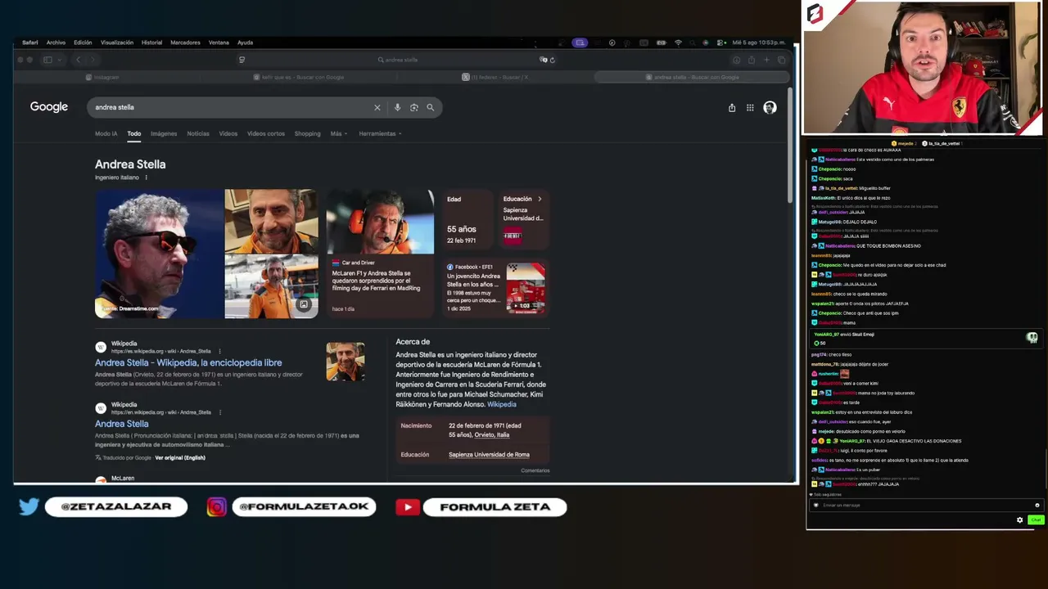Click the Wikipedia link in 'Acerca de'
This screenshot has width=1048, height=589.
[x=502, y=404]
